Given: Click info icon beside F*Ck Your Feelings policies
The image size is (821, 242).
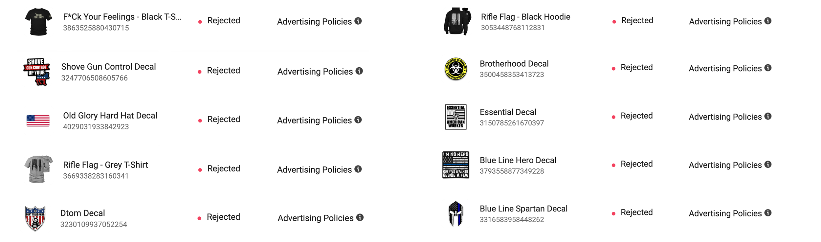Looking at the screenshot, I should tap(358, 21).
